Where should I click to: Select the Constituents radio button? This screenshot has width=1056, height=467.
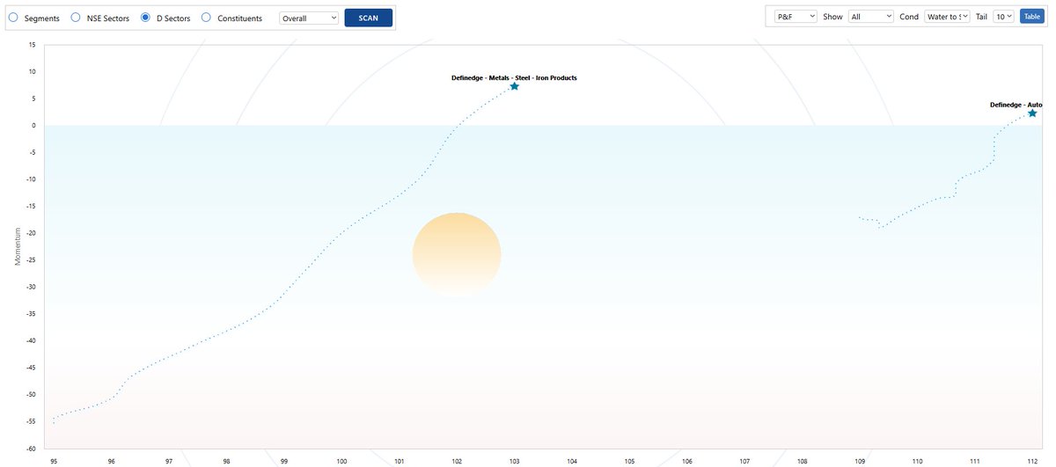click(x=206, y=18)
